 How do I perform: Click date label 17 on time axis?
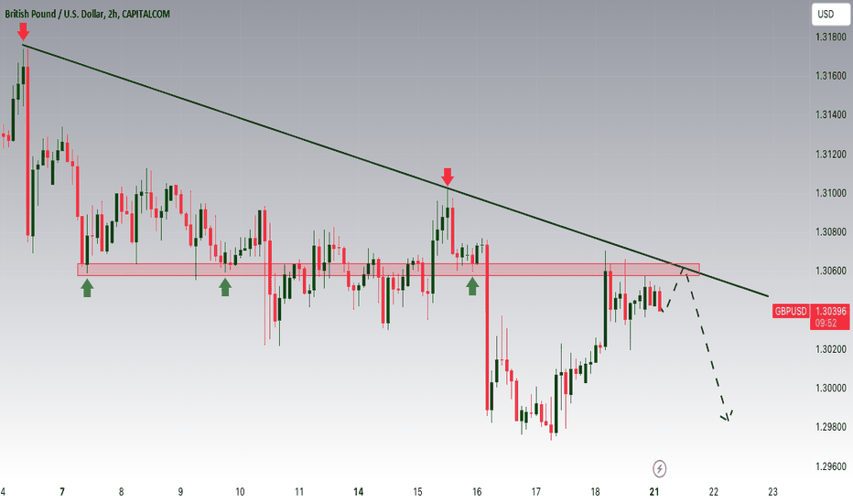(x=535, y=492)
